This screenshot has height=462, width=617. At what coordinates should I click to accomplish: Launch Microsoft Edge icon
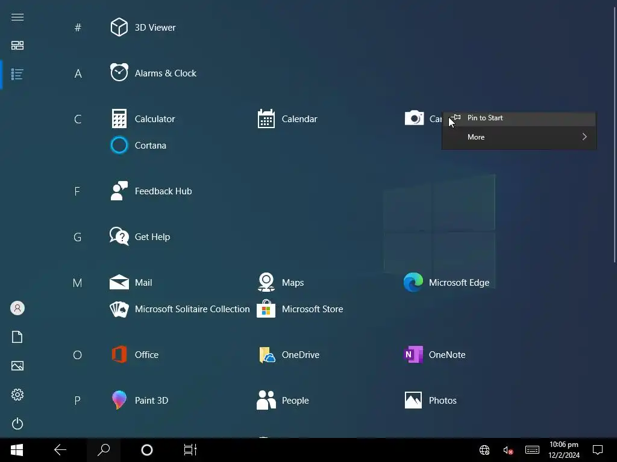coord(413,282)
